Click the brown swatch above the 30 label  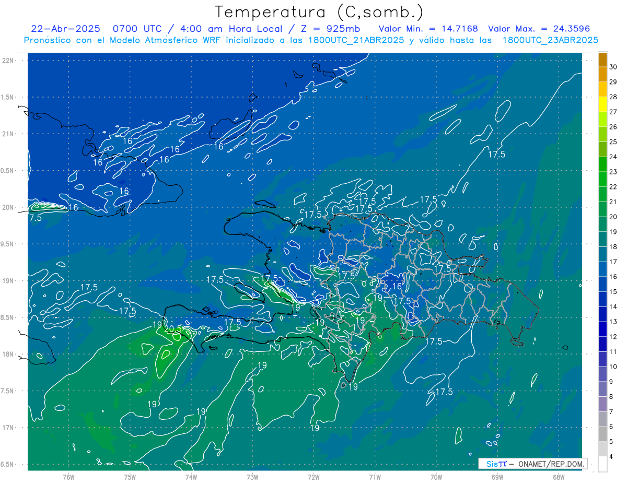(602, 60)
